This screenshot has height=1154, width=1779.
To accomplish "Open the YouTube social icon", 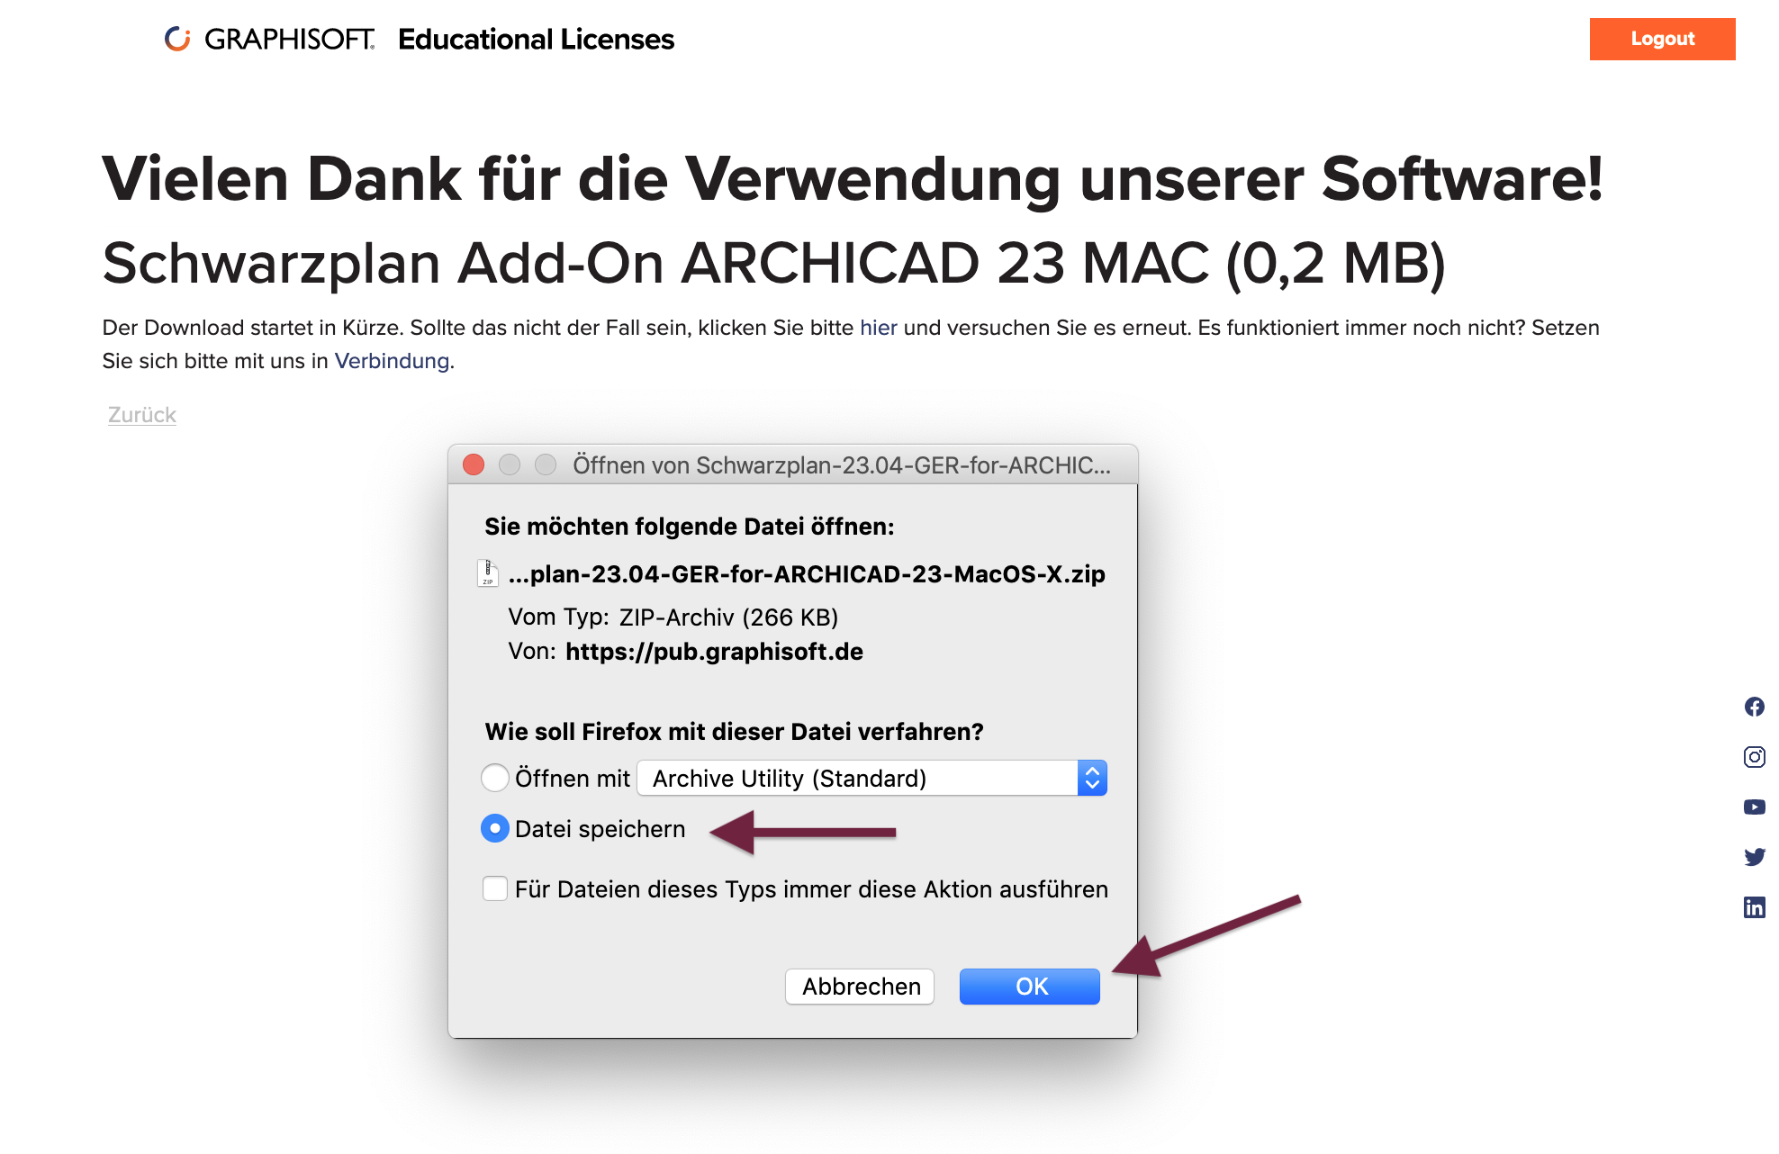I will coord(1754,807).
